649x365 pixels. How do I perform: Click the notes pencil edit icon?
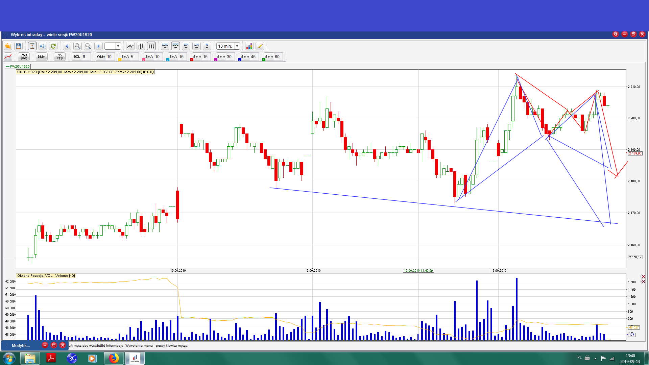260,46
